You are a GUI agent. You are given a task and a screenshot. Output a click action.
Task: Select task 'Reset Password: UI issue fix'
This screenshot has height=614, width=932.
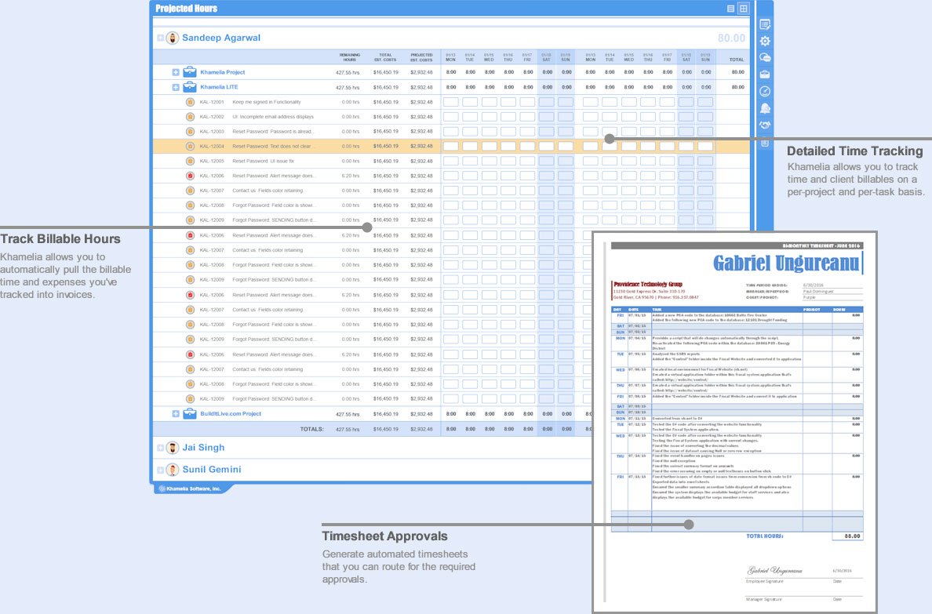pos(263,161)
